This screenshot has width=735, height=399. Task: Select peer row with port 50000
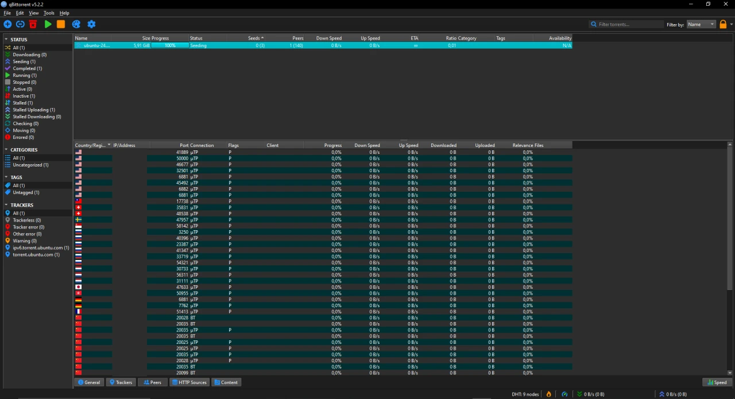point(323,158)
